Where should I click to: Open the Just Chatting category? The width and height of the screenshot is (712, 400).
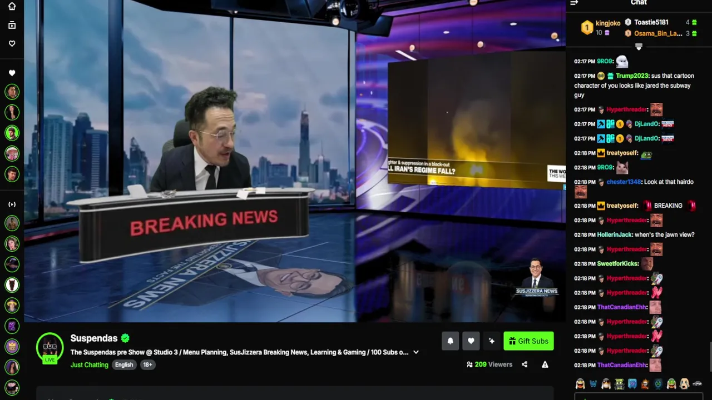pos(89,365)
